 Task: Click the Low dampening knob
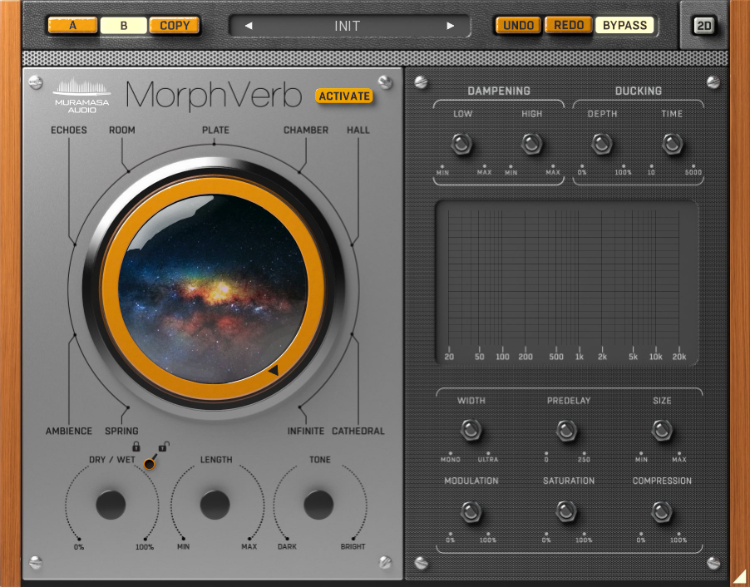coord(461,144)
